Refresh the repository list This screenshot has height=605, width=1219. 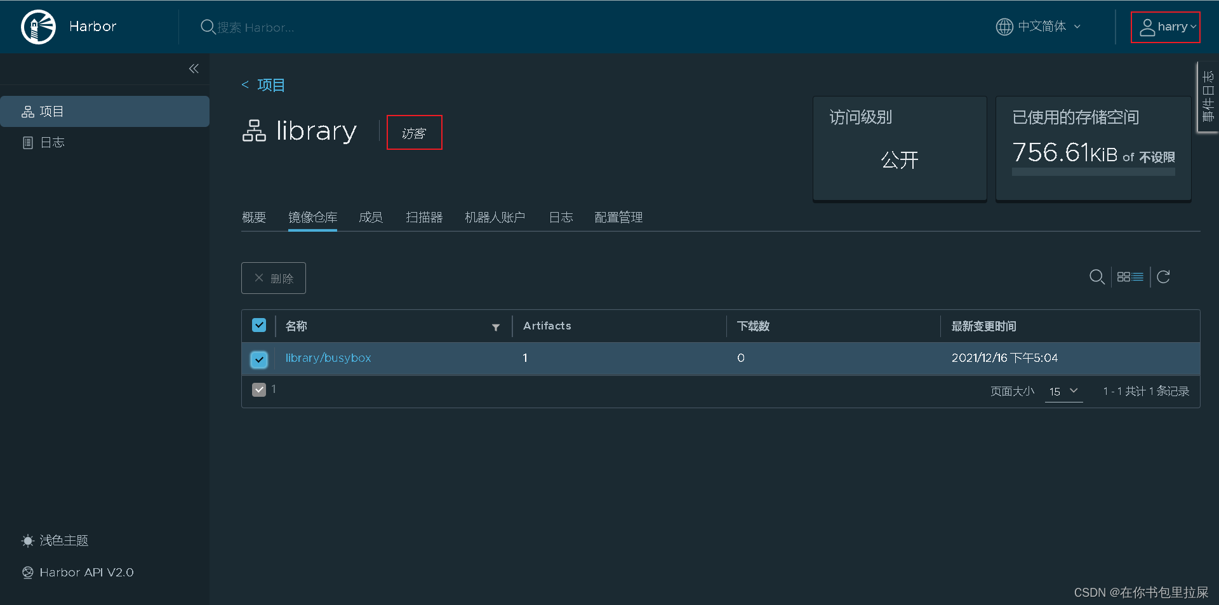tap(1164, 277)
